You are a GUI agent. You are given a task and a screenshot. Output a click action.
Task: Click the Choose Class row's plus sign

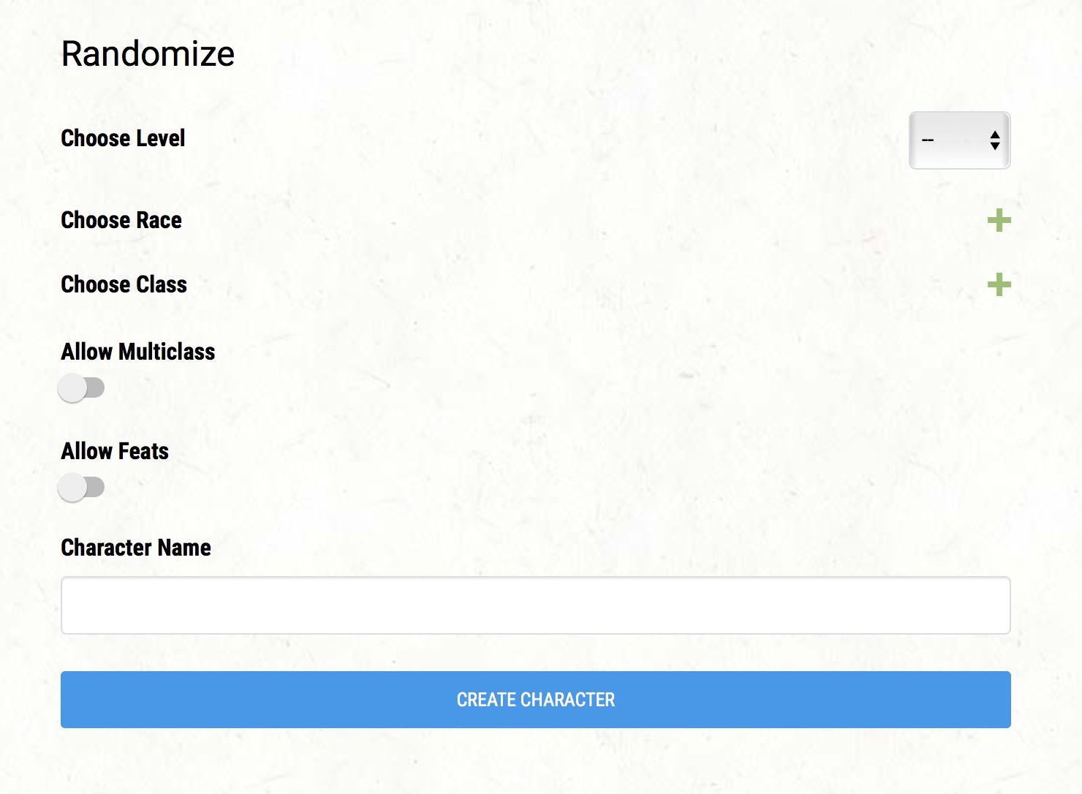[x=999, y=284]
